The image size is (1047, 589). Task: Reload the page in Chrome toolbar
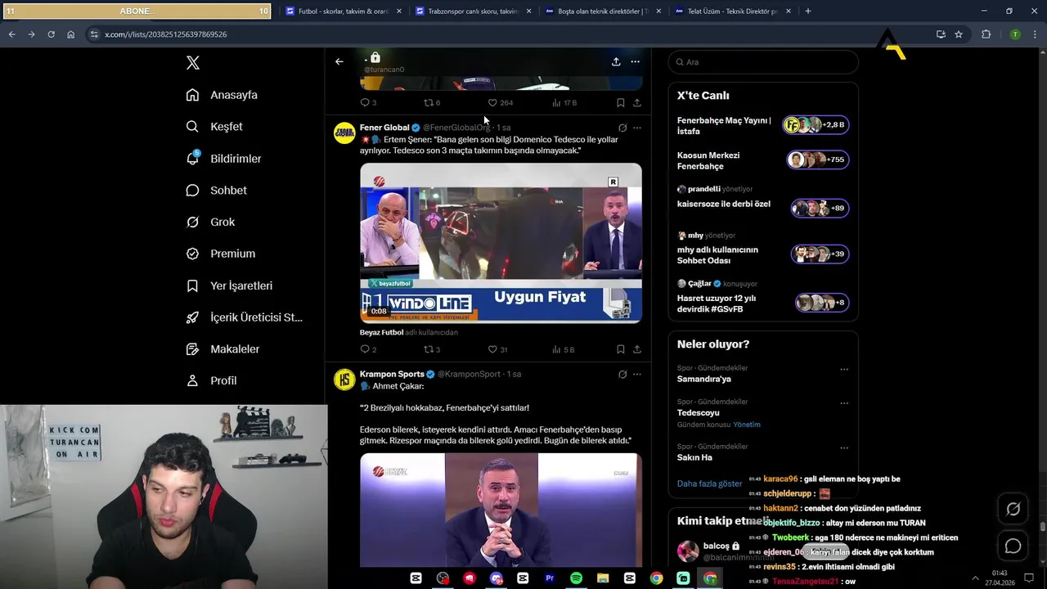(51, 34)
